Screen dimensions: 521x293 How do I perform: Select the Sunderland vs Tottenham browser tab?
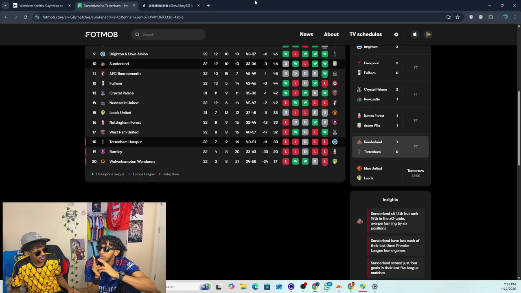[x=106, y=6]
